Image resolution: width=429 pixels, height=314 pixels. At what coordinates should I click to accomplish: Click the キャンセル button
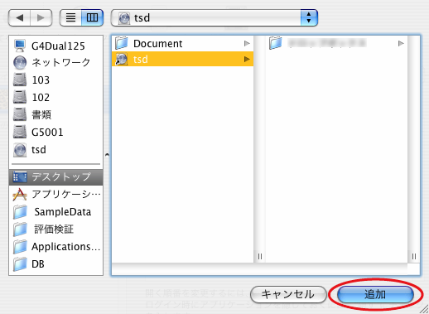[288, 294]
